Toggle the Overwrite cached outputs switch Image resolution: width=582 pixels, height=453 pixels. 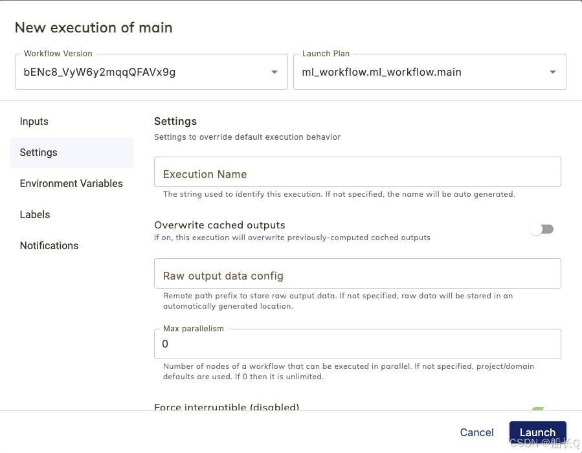[x=542, y=229]
